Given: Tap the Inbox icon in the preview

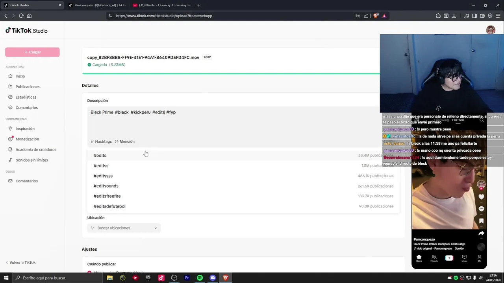Looking at the screenshot, I should point(464,258).
